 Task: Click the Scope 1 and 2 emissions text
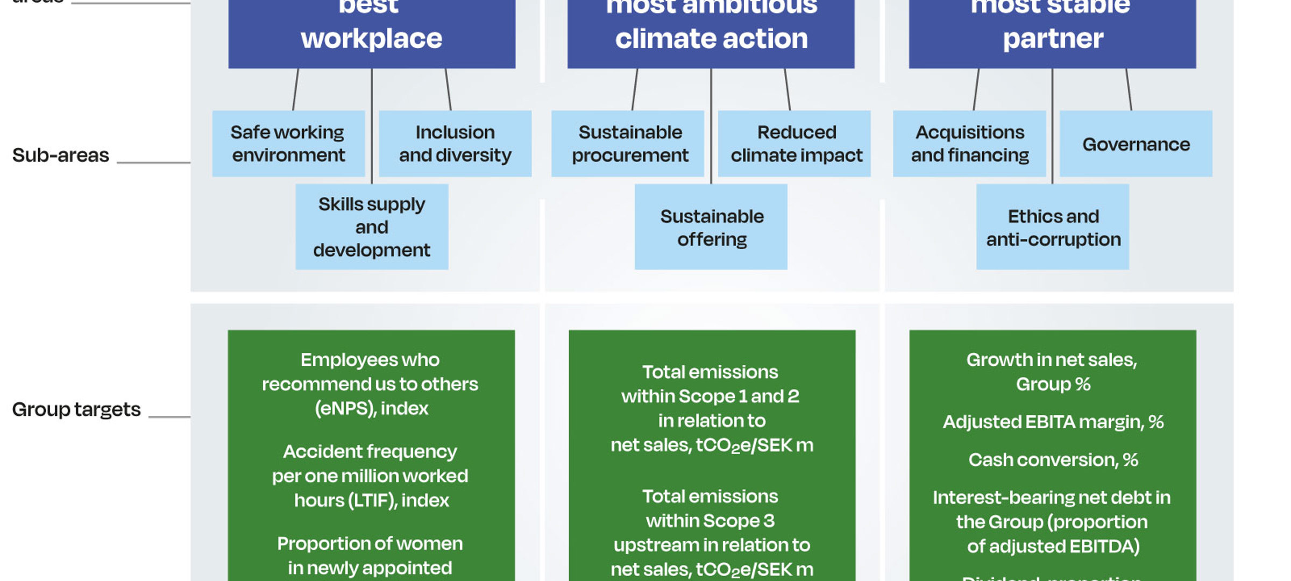point(711,409)
